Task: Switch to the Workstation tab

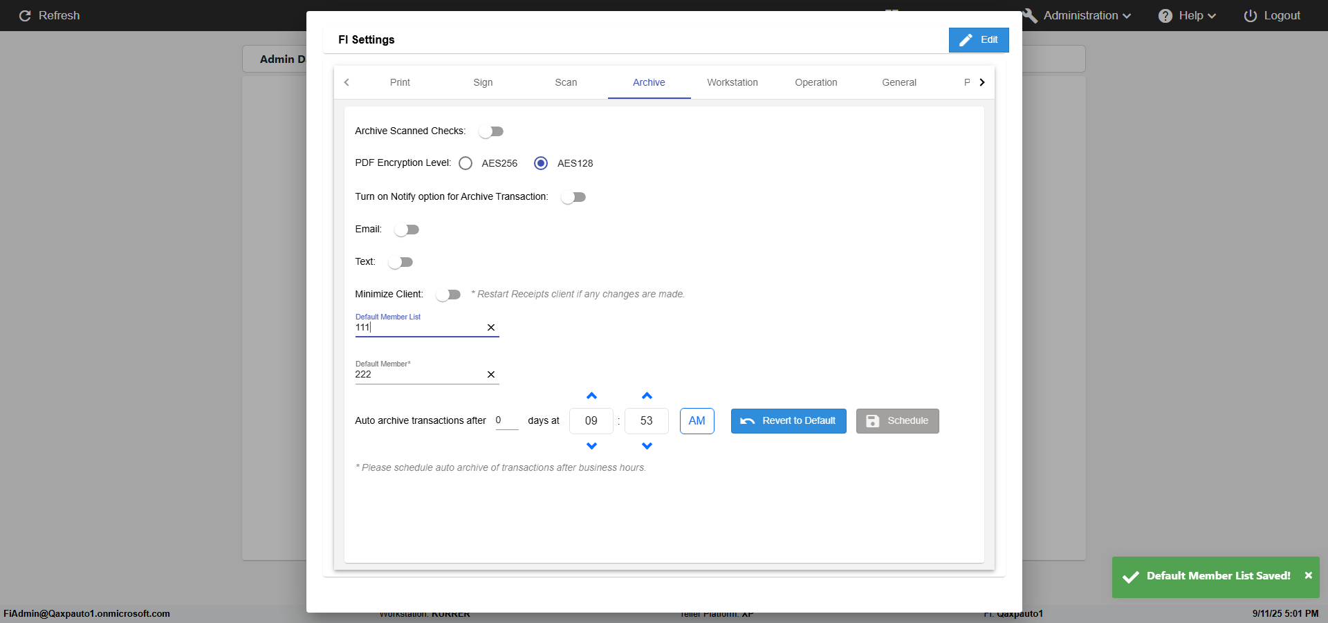Action: [732, 82]
